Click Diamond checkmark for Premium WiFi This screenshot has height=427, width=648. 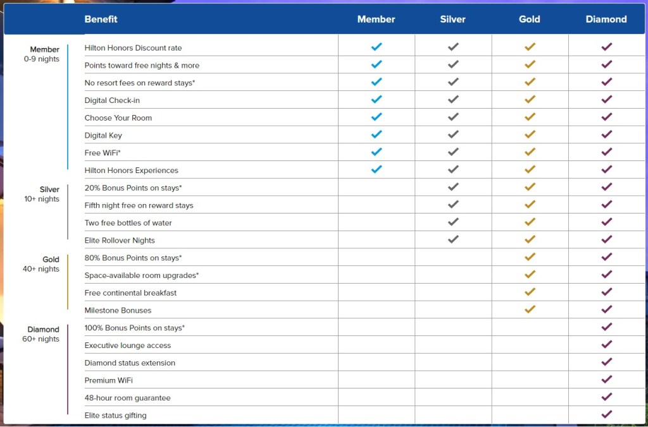[x=607, y=380]
